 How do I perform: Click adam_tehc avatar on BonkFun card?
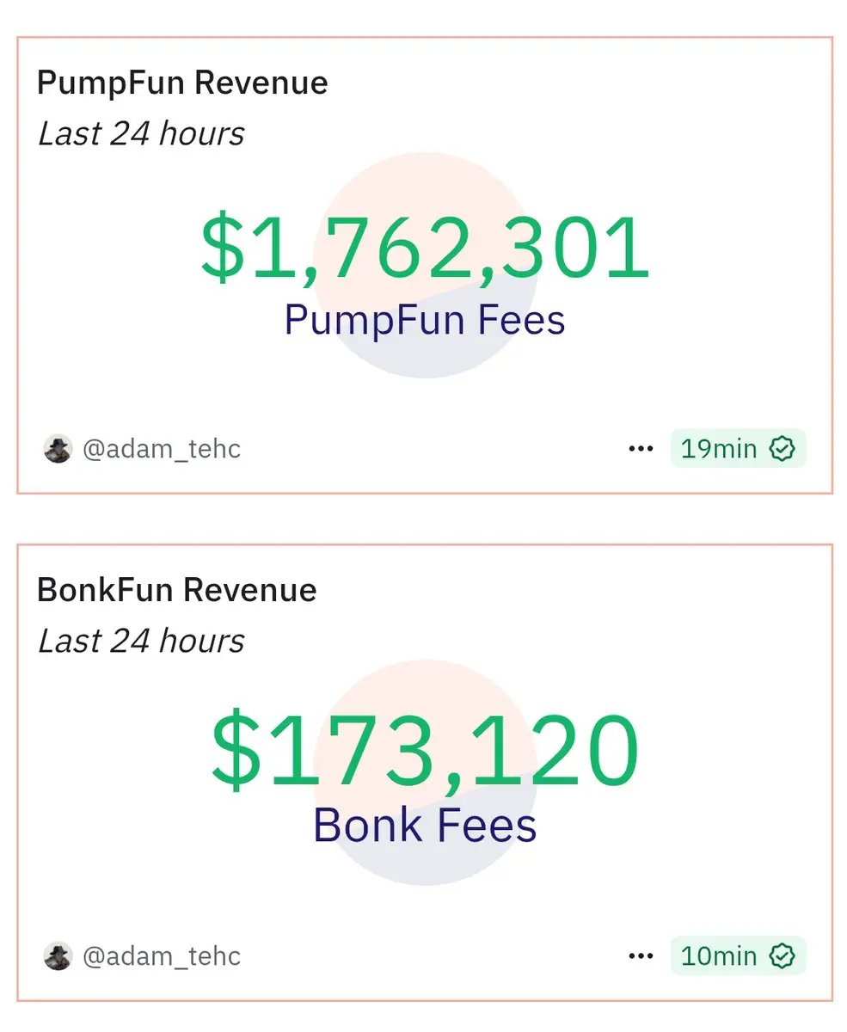pyautogui.click(x=58, y=956)
